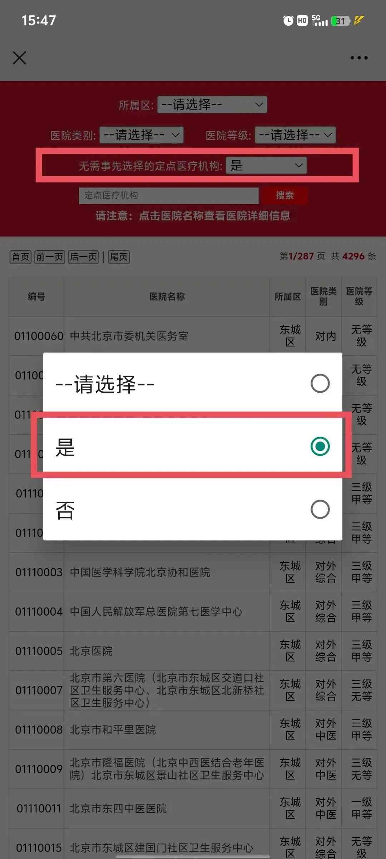This screenshot has height=859, width=386.
Task: Click the 搜索 button
Action: (x=285, y=195)
